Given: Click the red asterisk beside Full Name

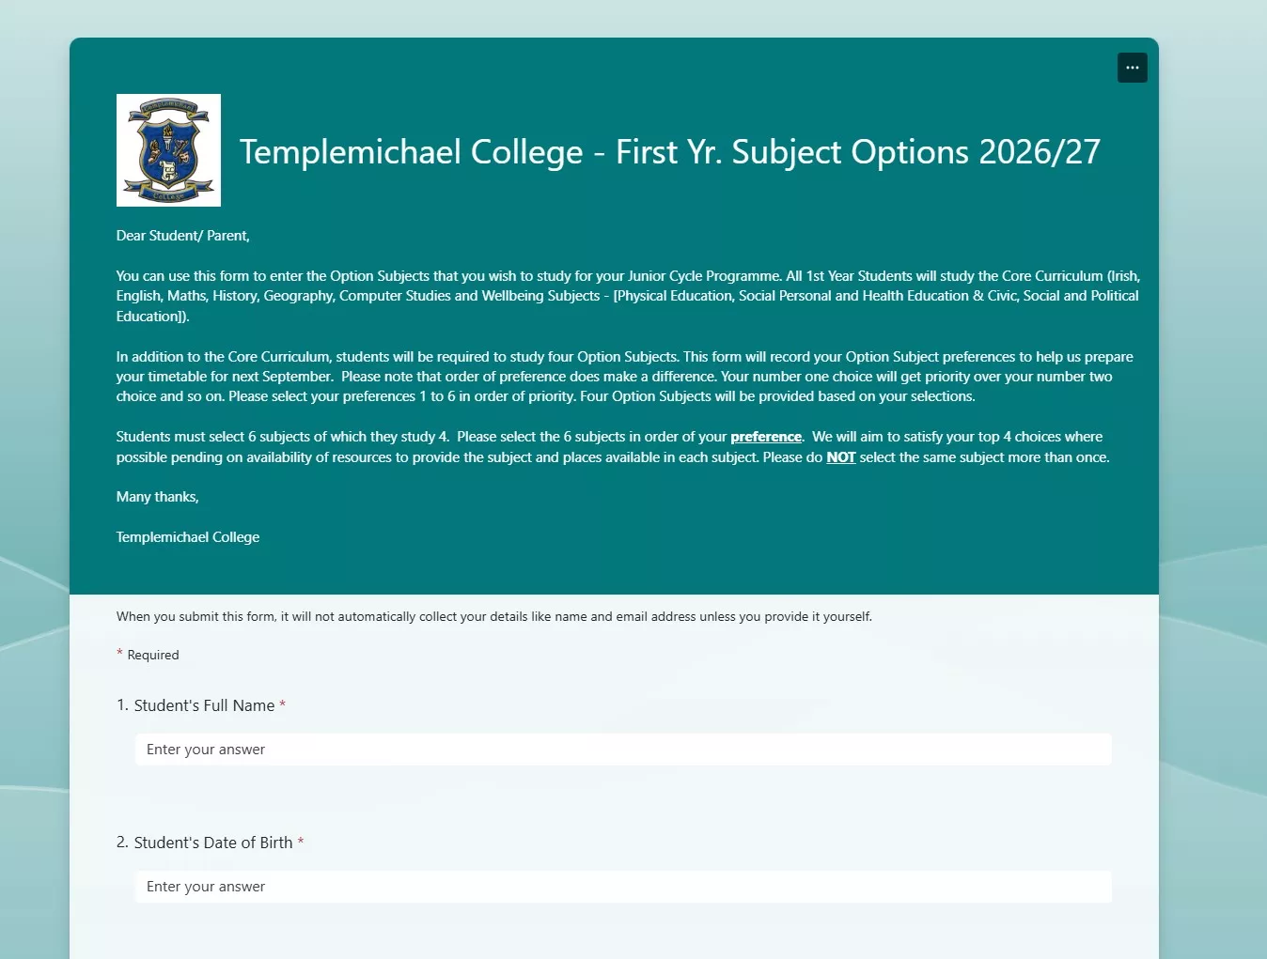Looking at the screenshot, I should (x=282, y=704).
